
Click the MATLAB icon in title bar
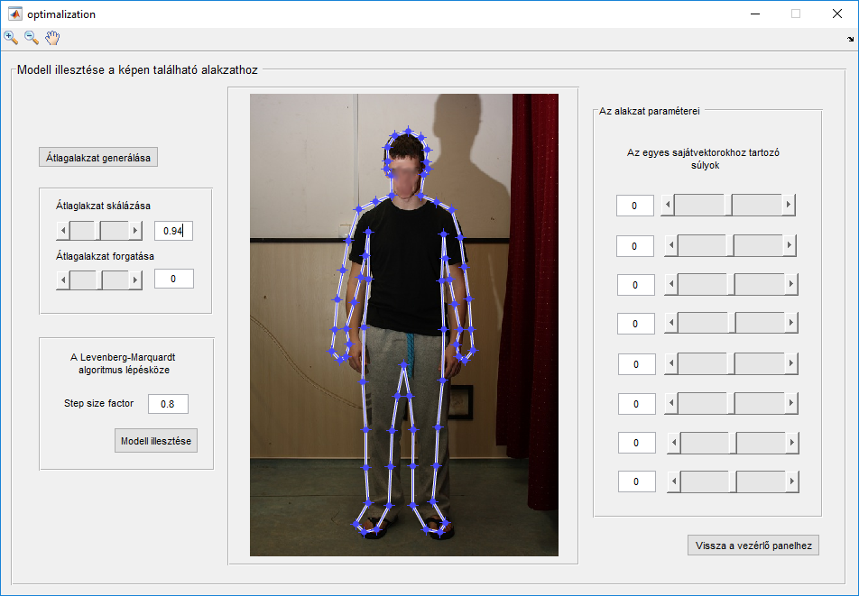click(15, 14)
